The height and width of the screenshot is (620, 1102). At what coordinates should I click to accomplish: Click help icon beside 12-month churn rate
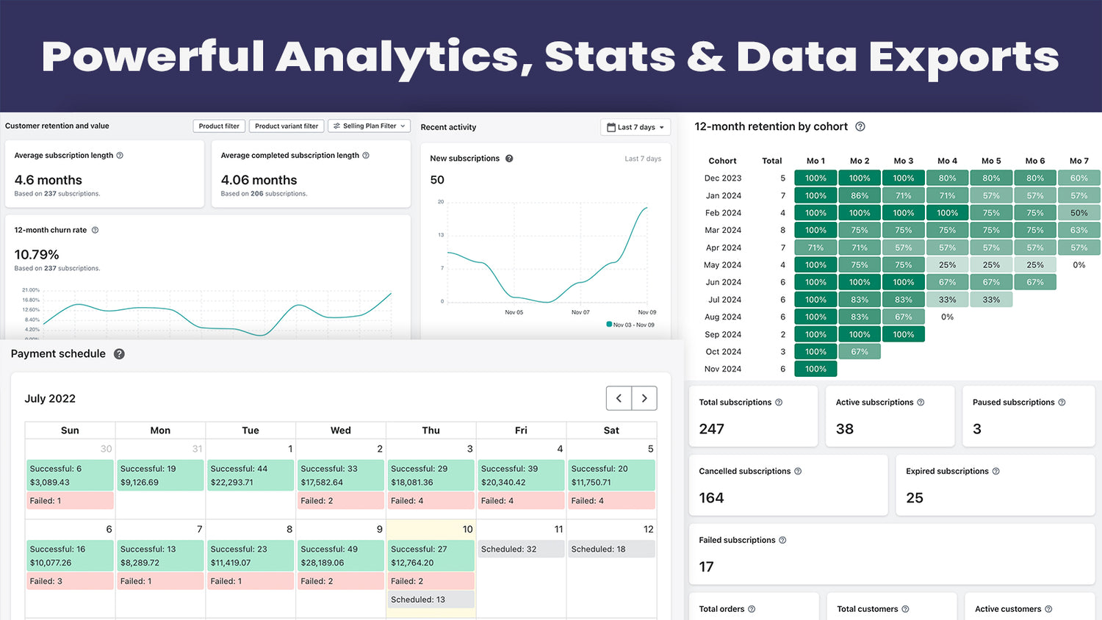click(x=95, y=231)
